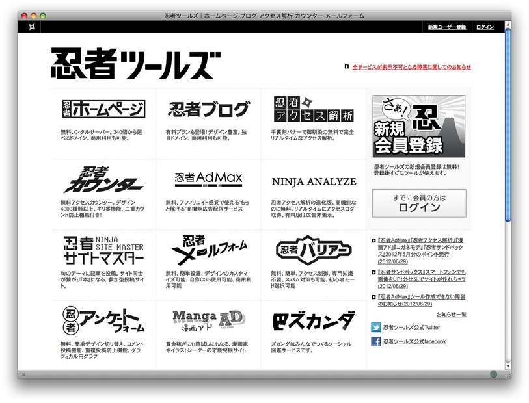Click the small x icon in the bottom status bar
The width and height of the screenshot is (529, 403).
(x=23, y=374)
